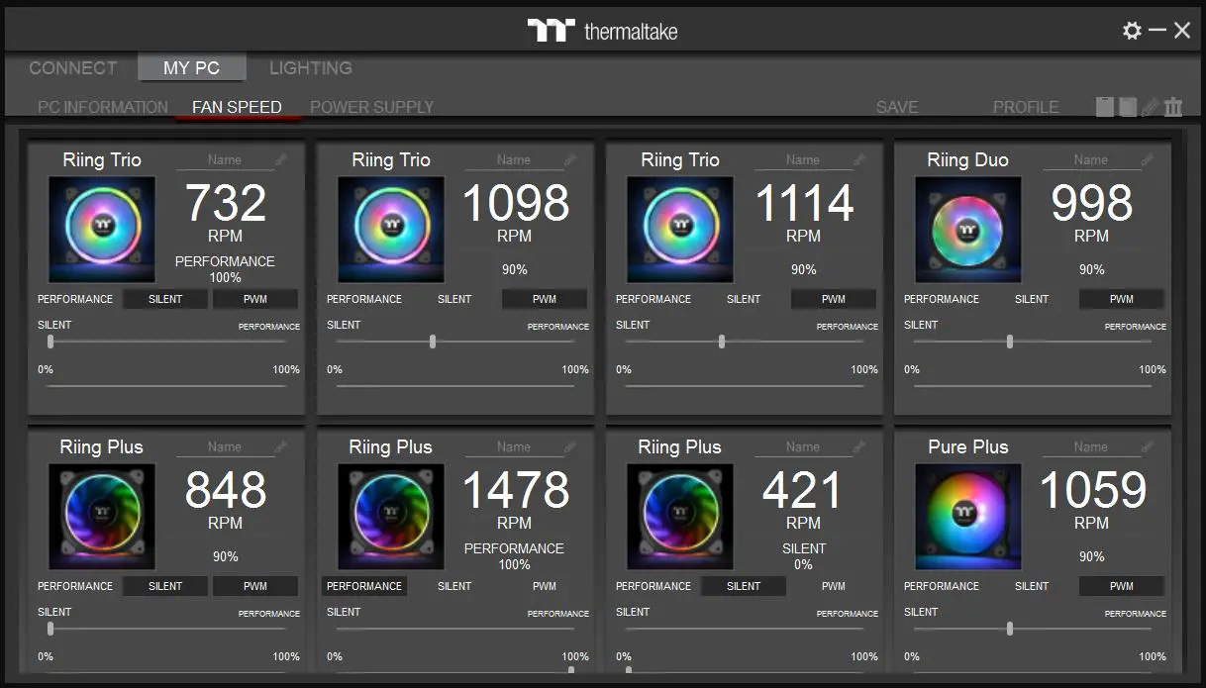The width and height of the screenshot is (1206, 688).
Task: Edit the profile name with the pencil icon
Action: (x=1151, y=106)
